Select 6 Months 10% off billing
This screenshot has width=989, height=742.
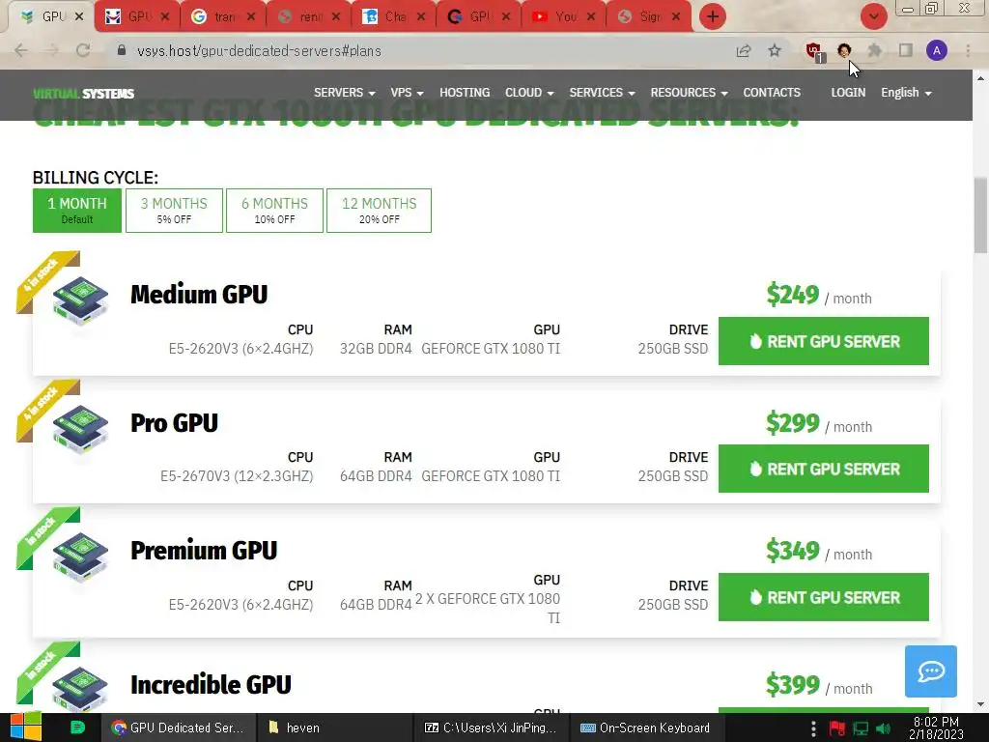tap(274, 210)
